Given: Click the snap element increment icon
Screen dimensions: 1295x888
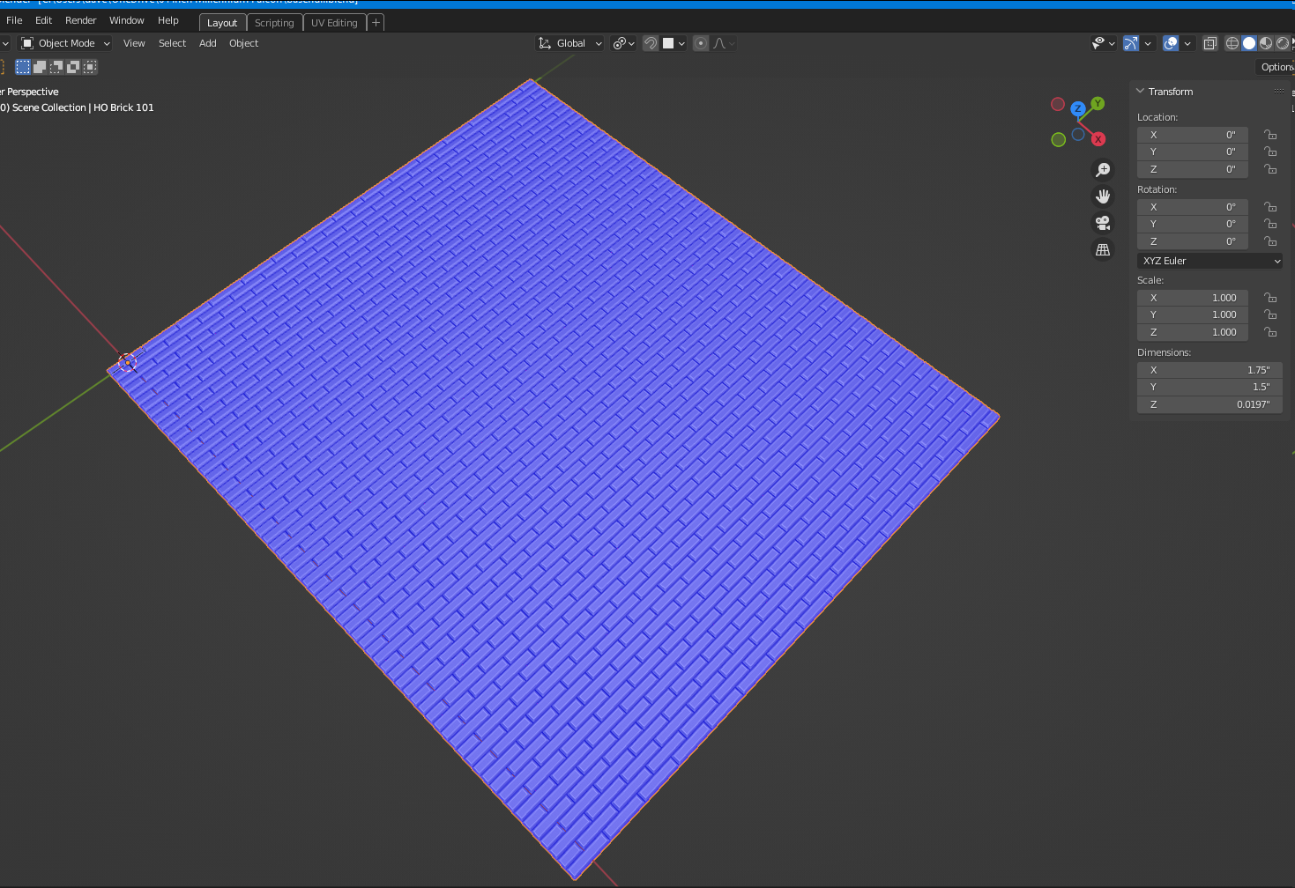Looking at the screenshot, I should (674, 43).
